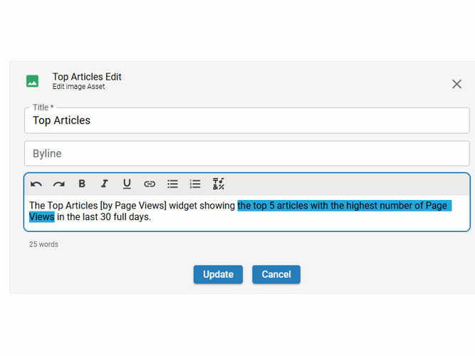Click the Top Articles Edit heading

point(87,77)
